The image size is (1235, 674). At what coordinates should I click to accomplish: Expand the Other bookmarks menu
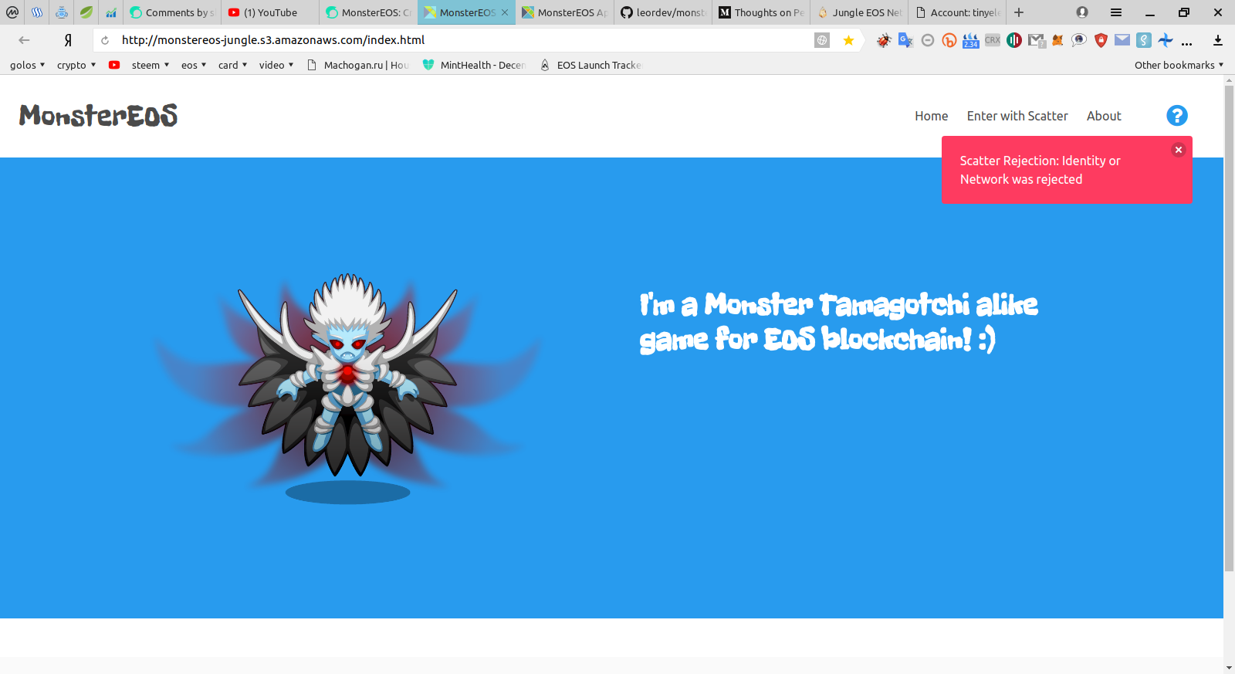coord(1179,65)
